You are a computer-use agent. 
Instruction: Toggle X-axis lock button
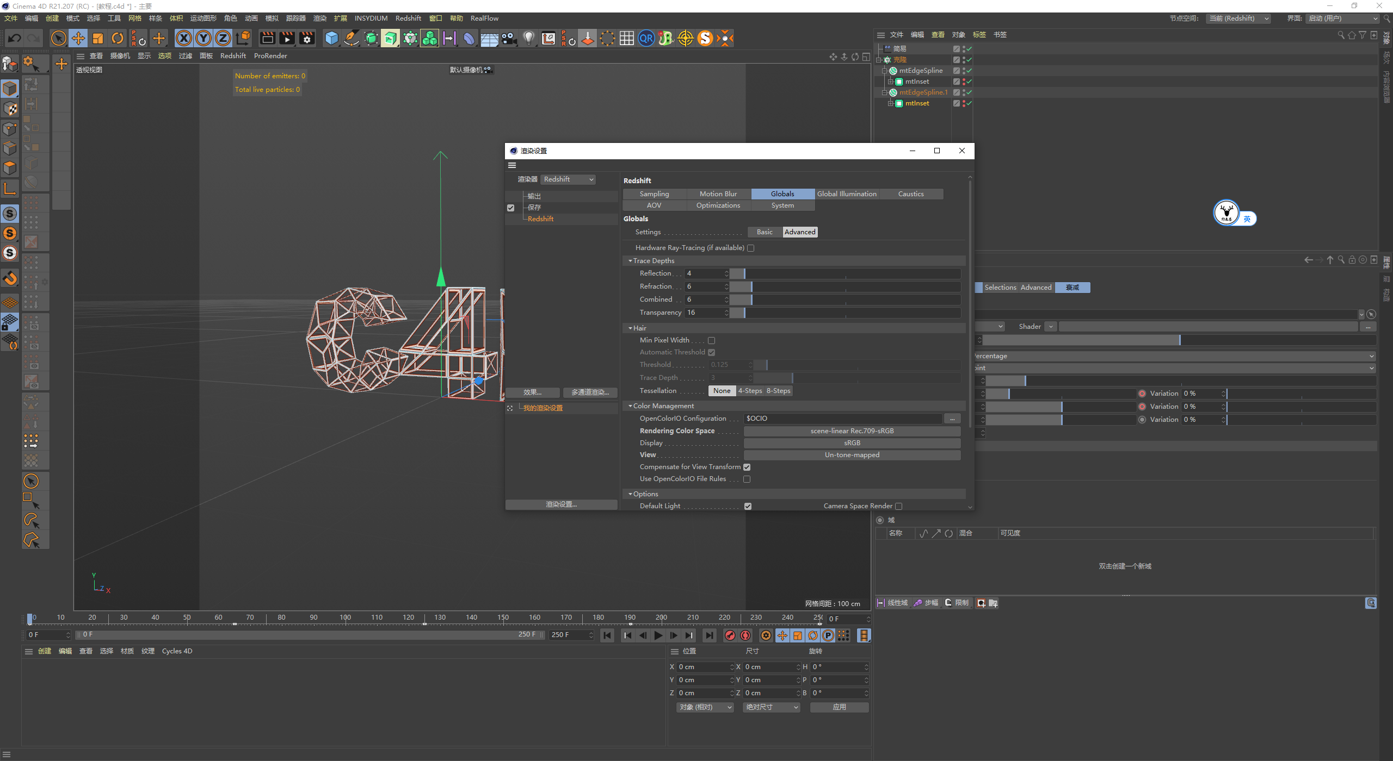[184, 38]
